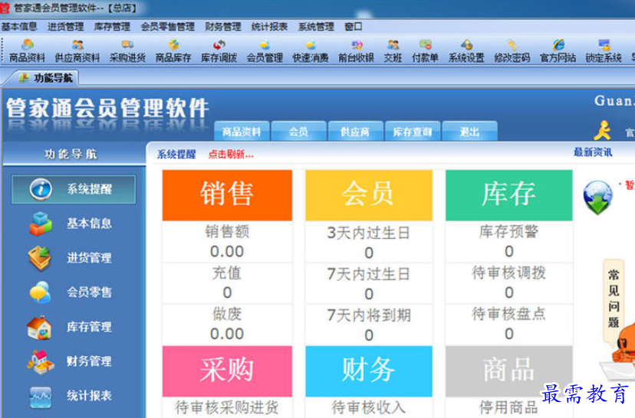Open the 系统管理 menu

point(316,27)
